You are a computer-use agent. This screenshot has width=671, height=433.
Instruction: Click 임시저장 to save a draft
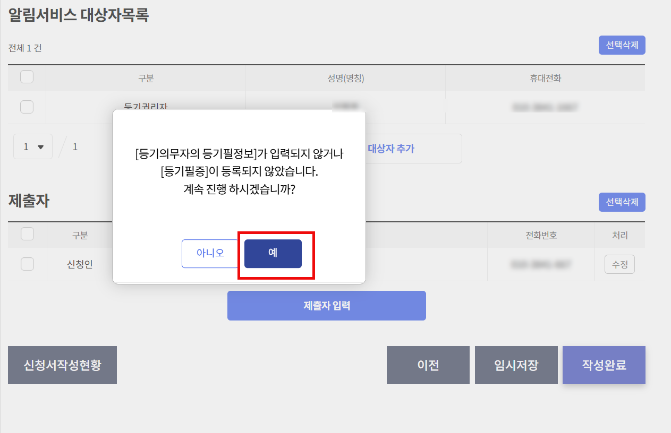click(x=516, y=365)
